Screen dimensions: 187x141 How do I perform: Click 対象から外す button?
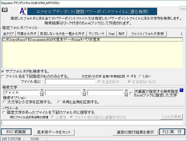27,34
